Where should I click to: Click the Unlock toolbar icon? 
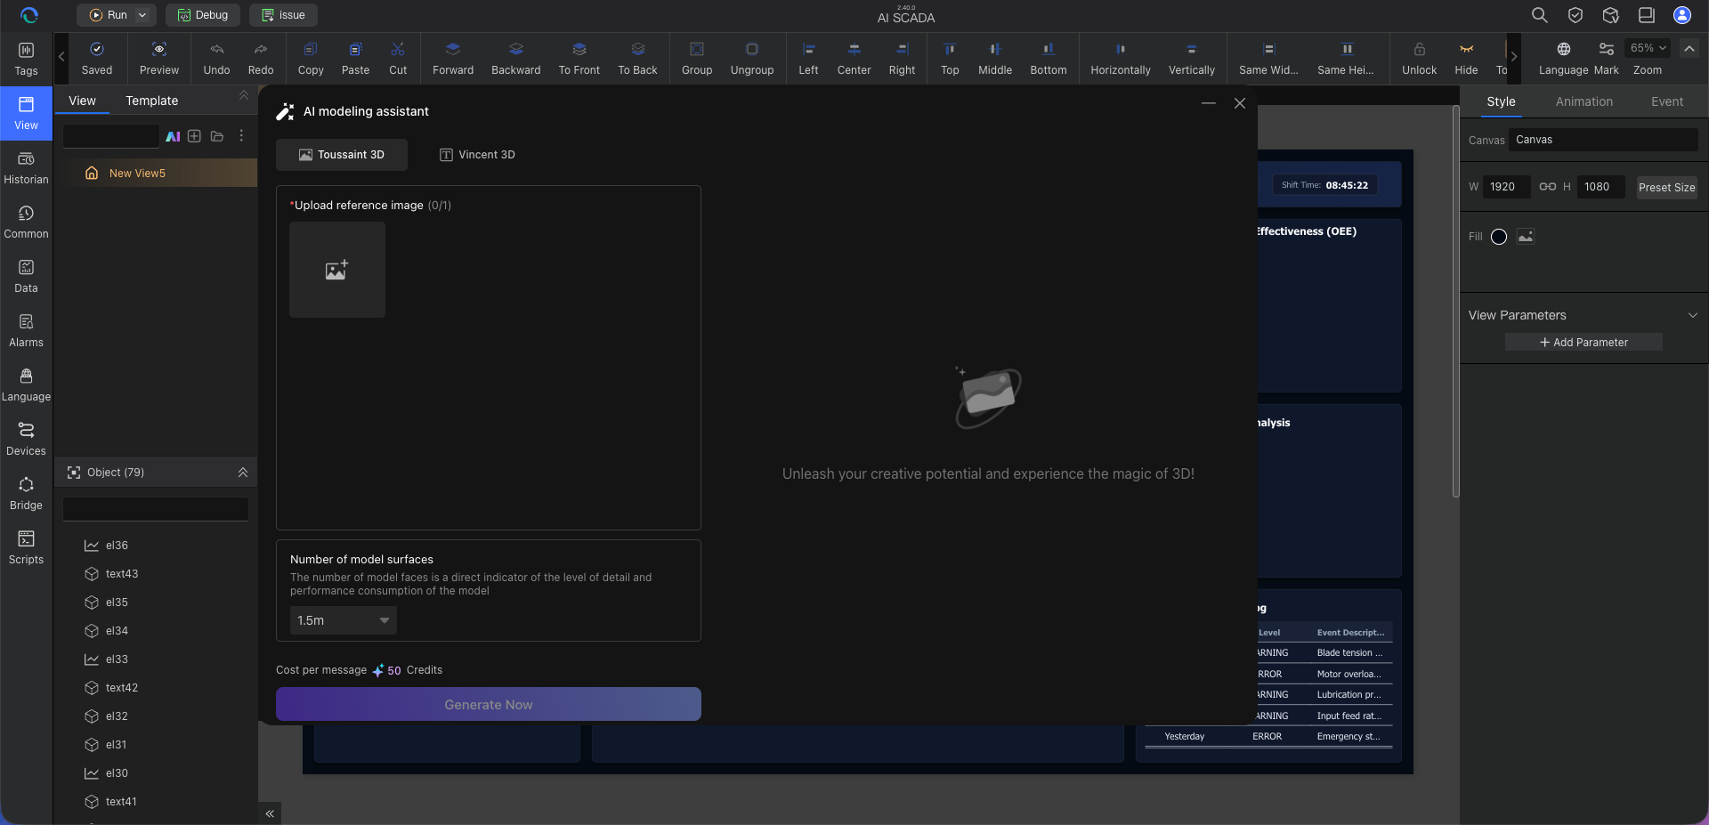(1419, 59)
